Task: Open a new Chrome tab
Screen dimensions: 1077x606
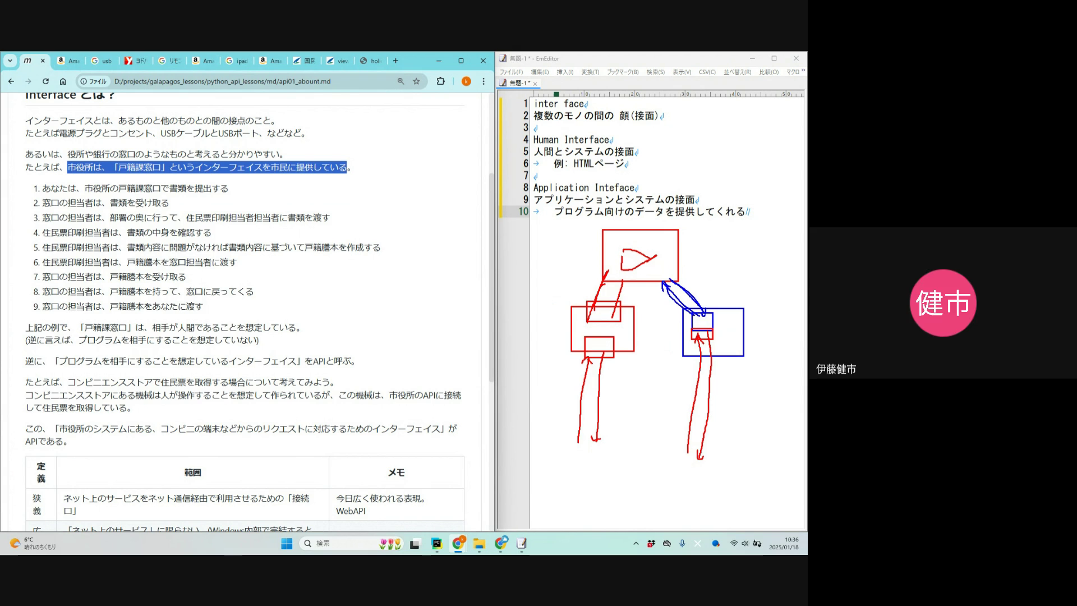Action: 395,61
